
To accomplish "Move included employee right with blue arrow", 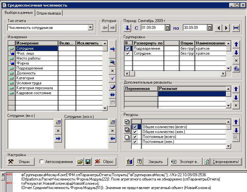I will pyautogui.click(x=58, y=139).
